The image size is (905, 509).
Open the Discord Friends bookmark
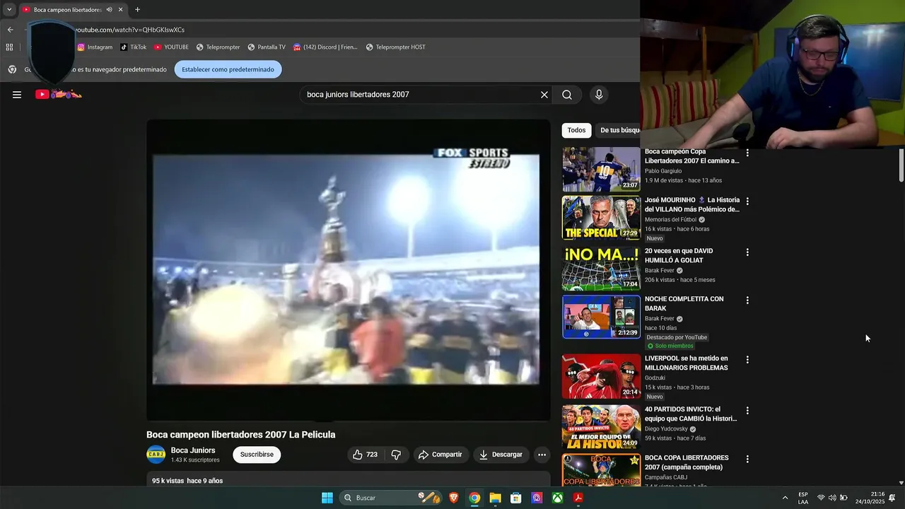(x=325, y=47)
